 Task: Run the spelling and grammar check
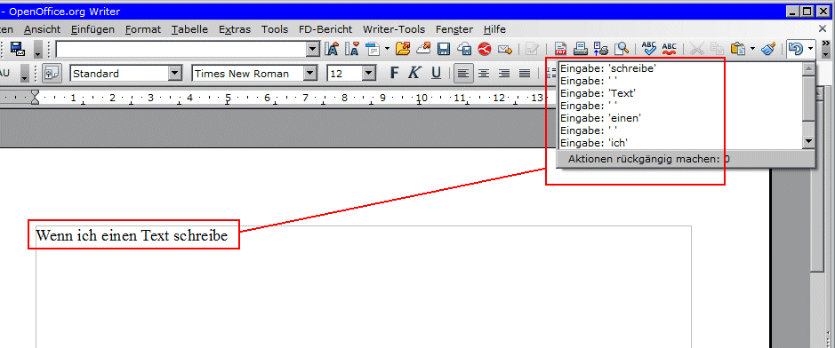tap(649, 50)
